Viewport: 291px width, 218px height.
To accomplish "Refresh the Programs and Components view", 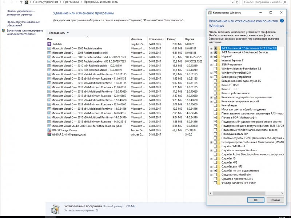I will point(237,2).
